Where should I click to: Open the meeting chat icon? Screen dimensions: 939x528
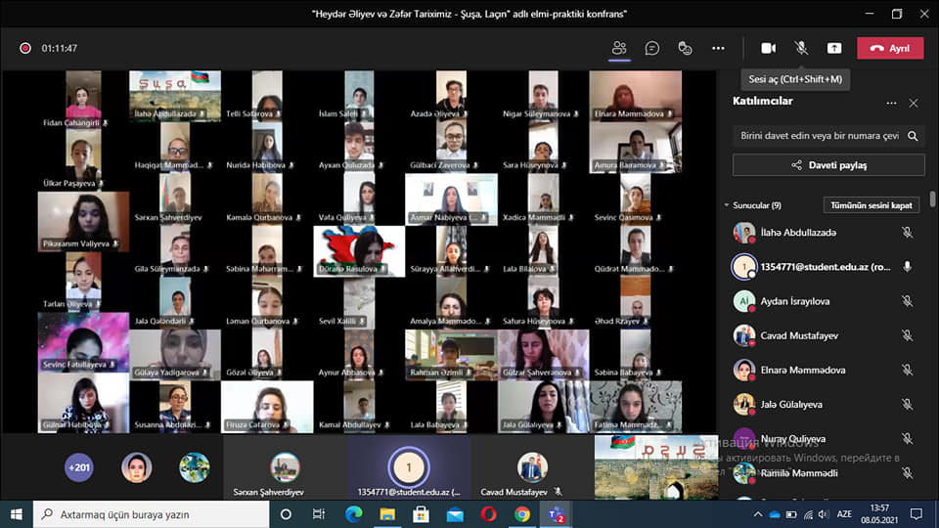click(652, 48)
